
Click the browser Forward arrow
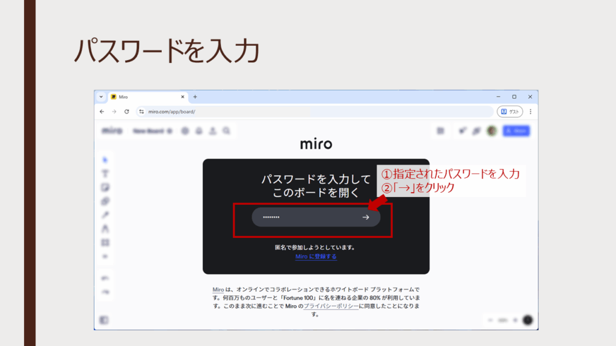click(114, 112)
